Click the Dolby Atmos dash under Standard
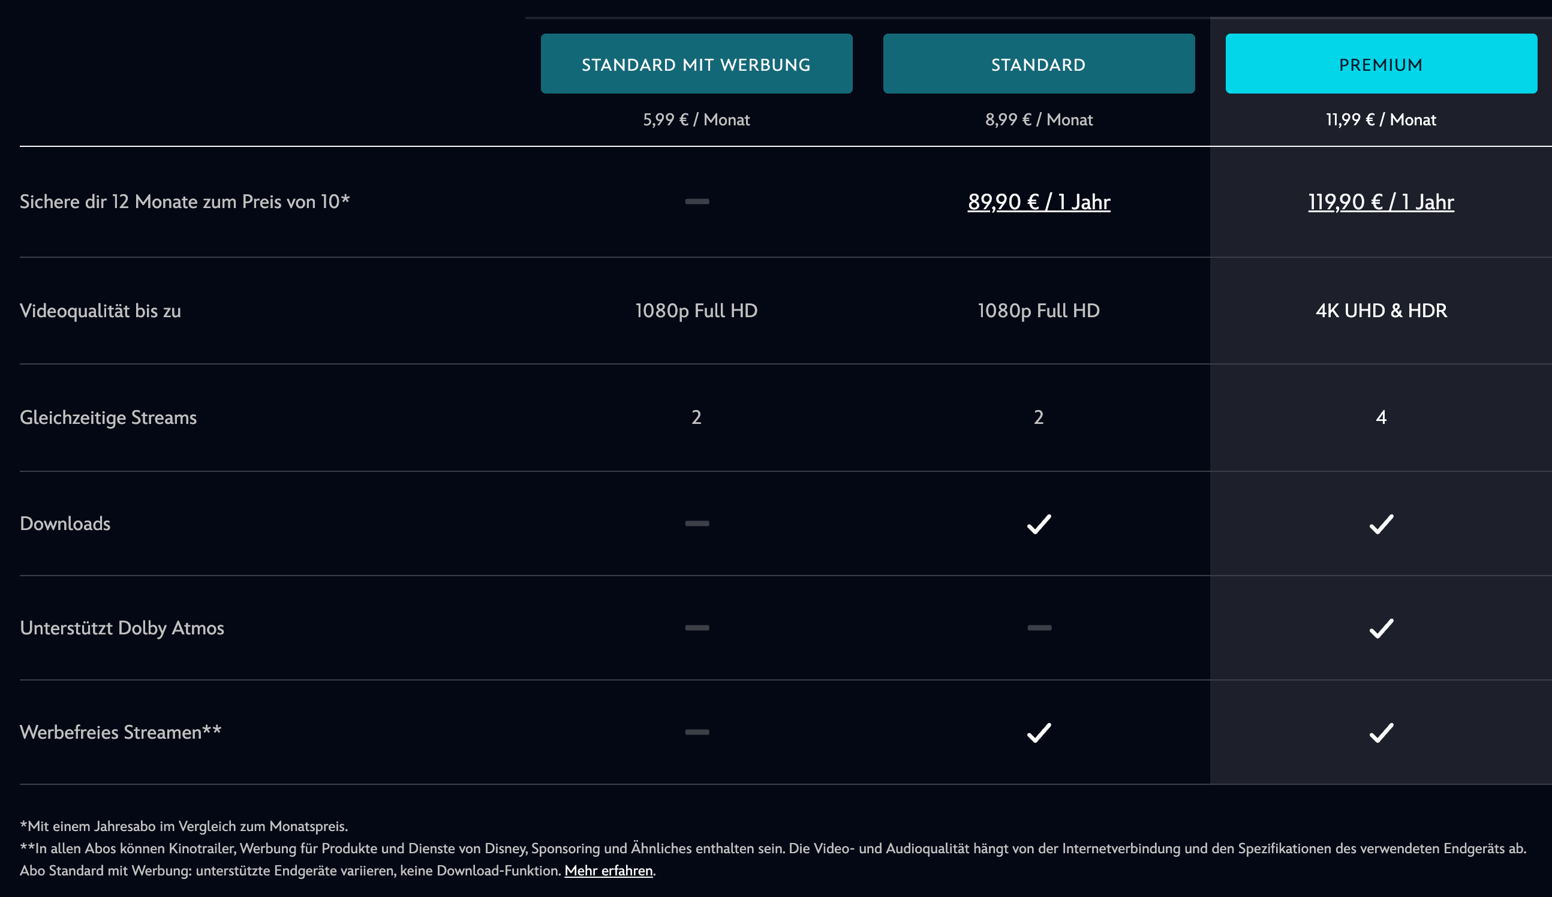Viewport: 1552px width, 897px height. pos(1040,628)
